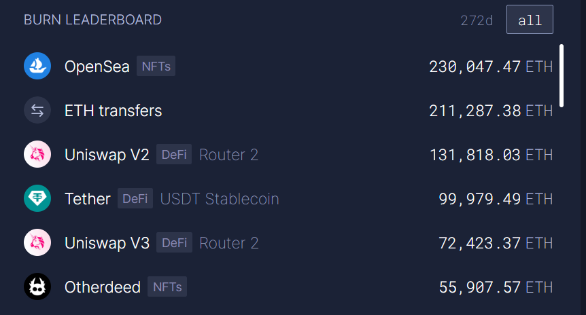Click the Uniswap V2 name link
Screen dimensions: 586x315
107,155
